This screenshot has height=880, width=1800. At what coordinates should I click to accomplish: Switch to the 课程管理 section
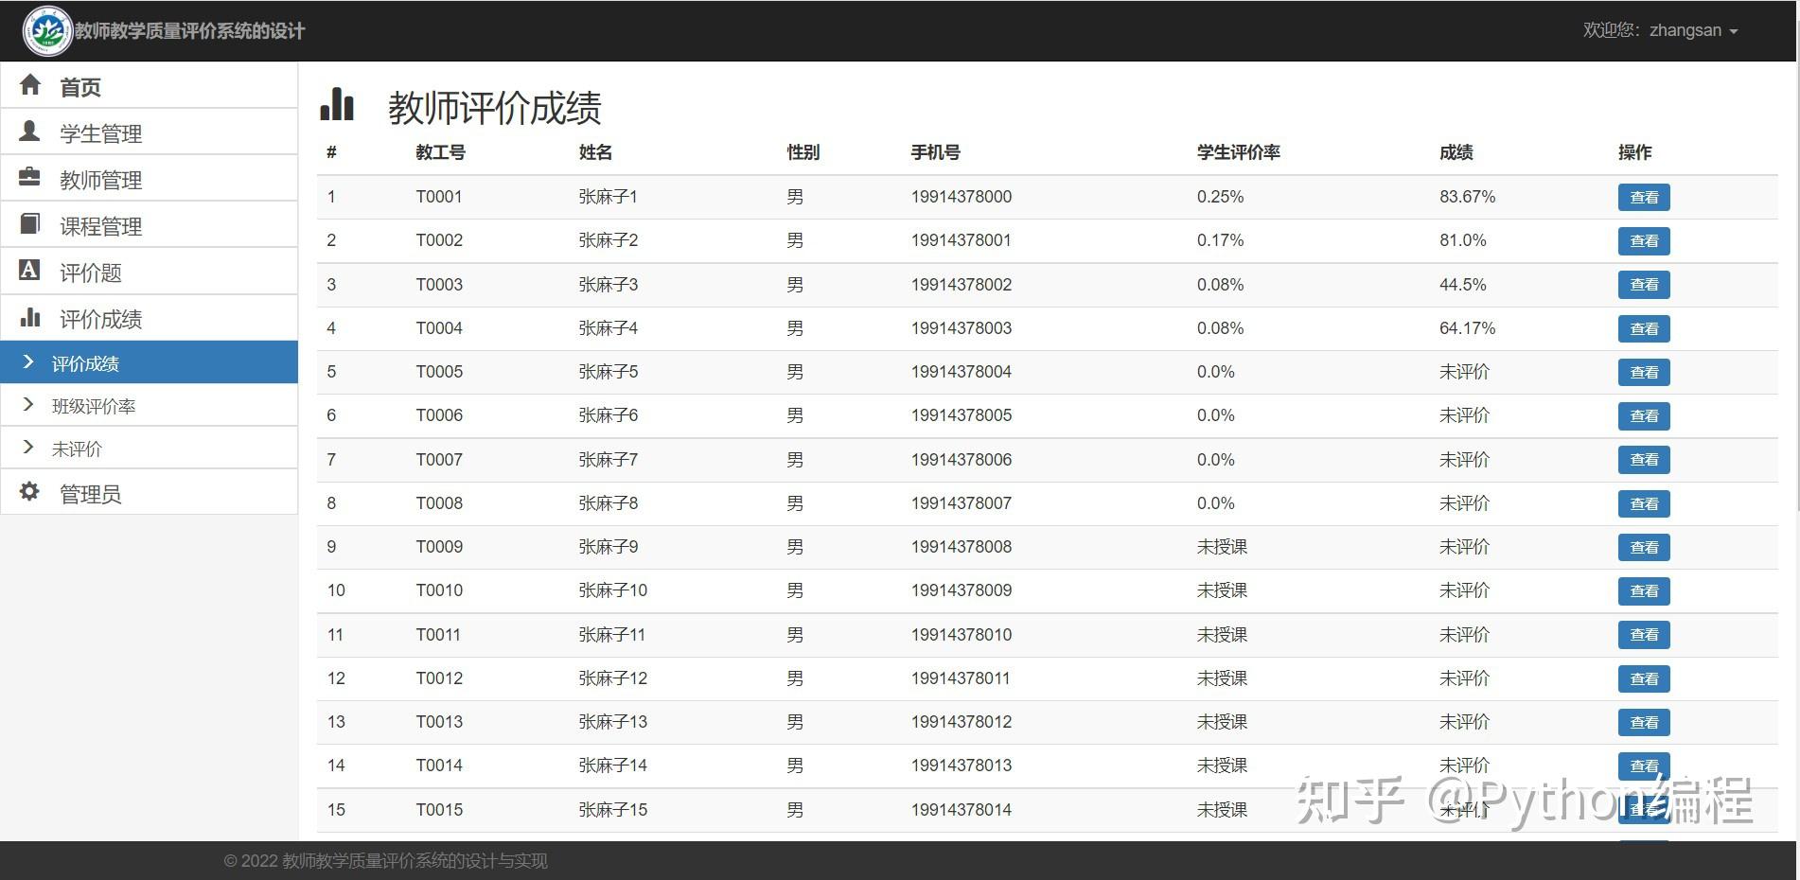100,225
